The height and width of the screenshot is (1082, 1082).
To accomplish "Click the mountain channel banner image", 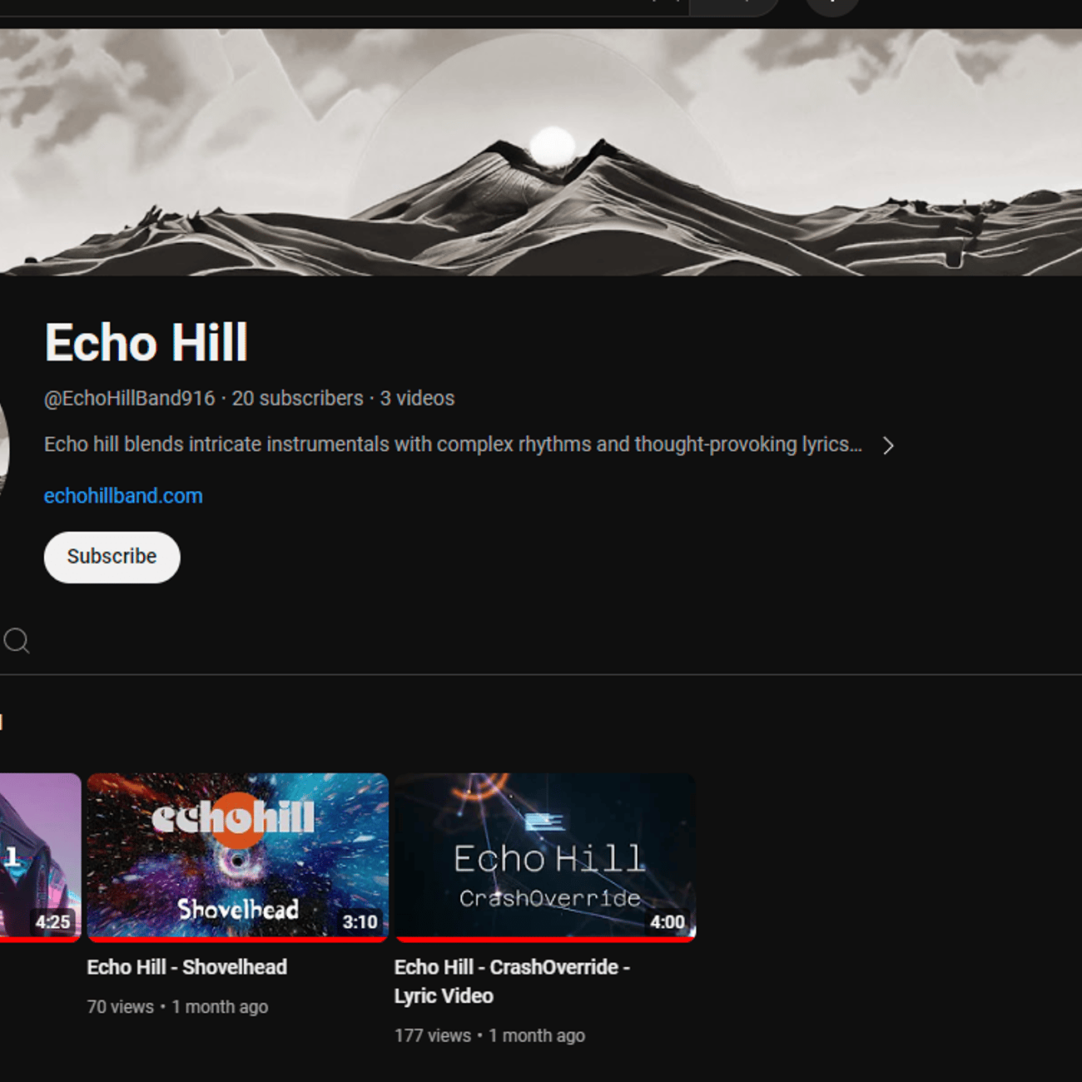I will pyautogui.click(x=541, y=152).
